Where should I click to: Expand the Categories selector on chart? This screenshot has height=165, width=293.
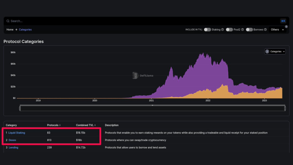(x=275, y=52)
